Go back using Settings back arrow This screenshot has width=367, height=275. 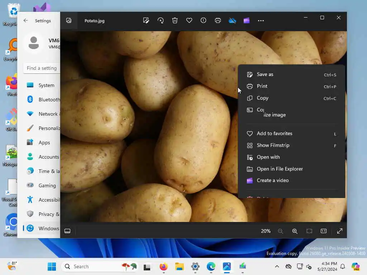click(x=26, y=20)
